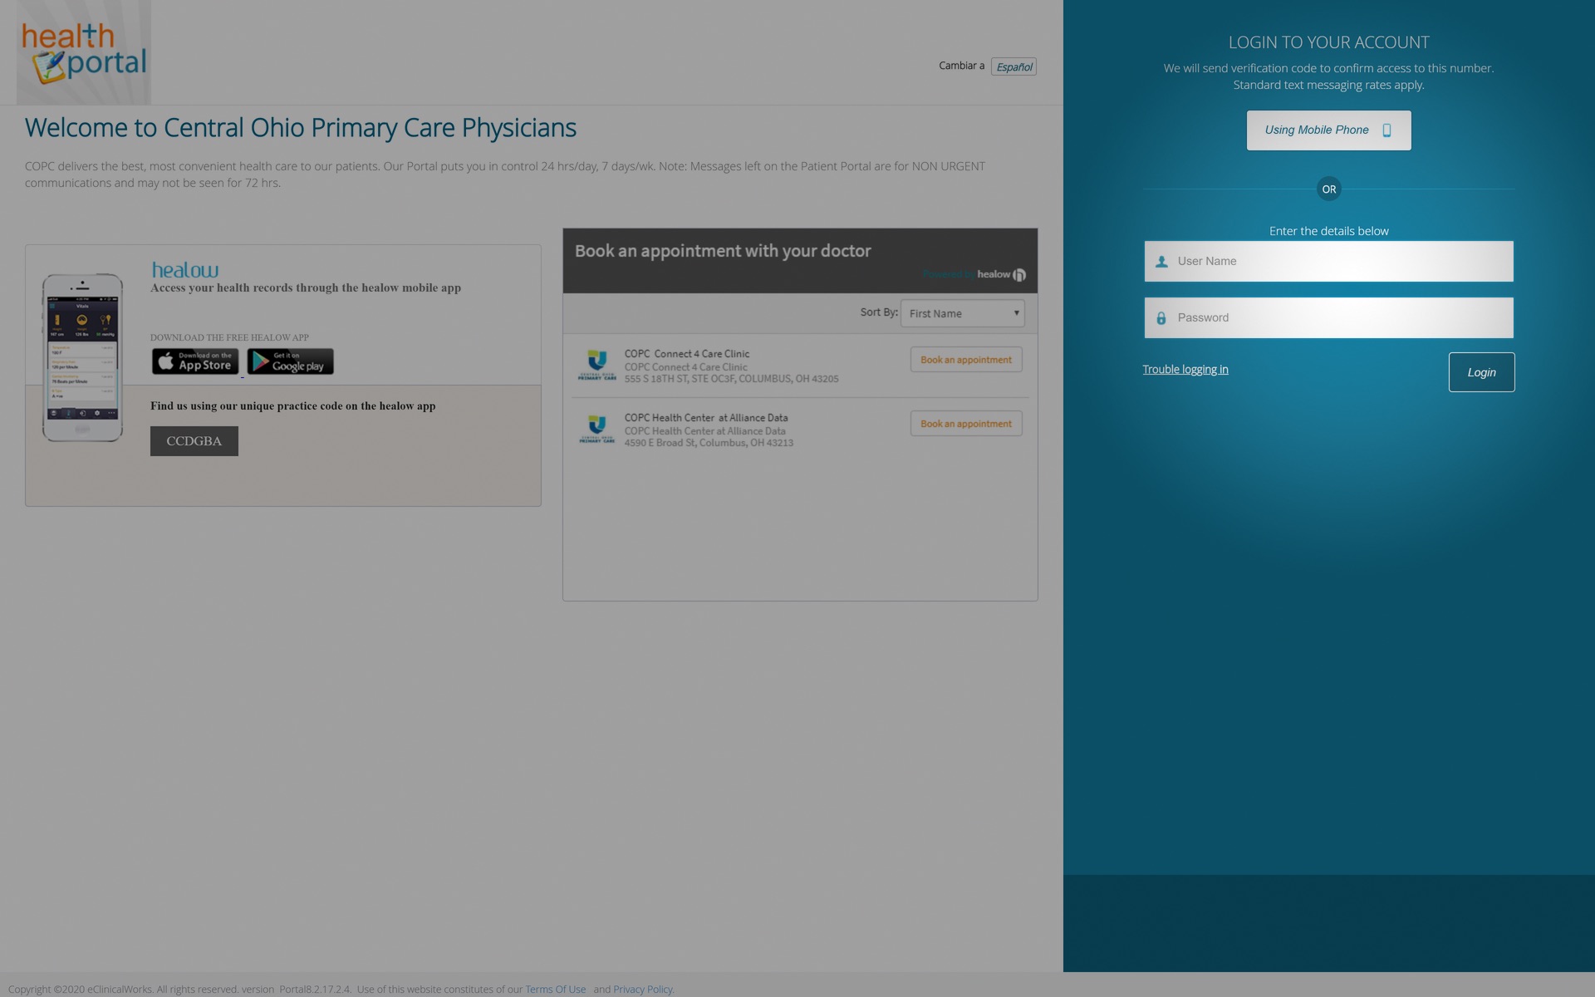Select the First Name sort dropdown
This screenshot has height=997, width=1595.
(962, 312)
